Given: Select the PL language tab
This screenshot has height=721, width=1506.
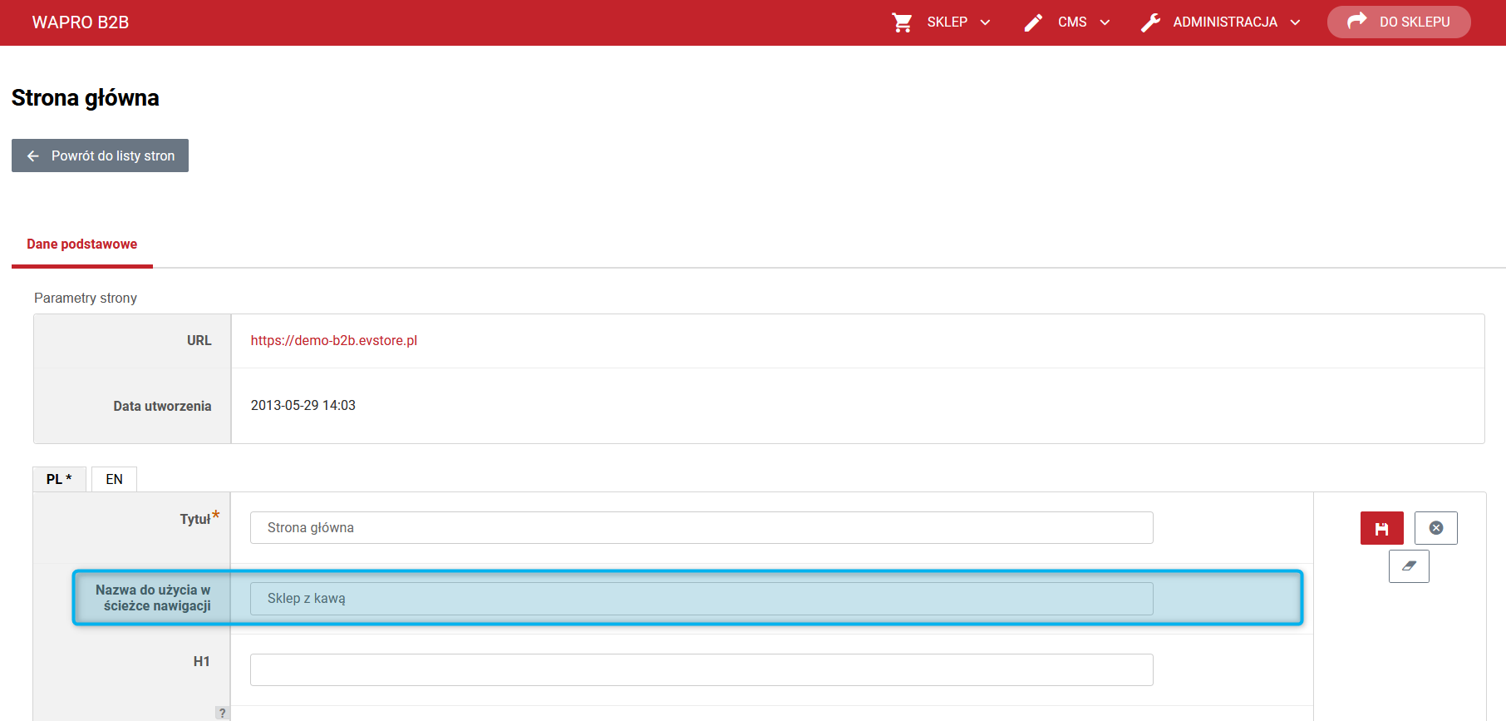Looking at the screenshot, I should tap(59, 479).
